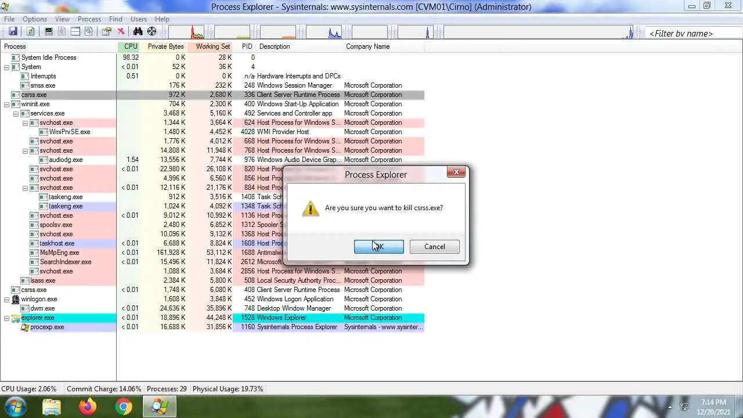Show hidden system tray icons arrow
This screenshot has height=418, width=743.
click(670, 407)
